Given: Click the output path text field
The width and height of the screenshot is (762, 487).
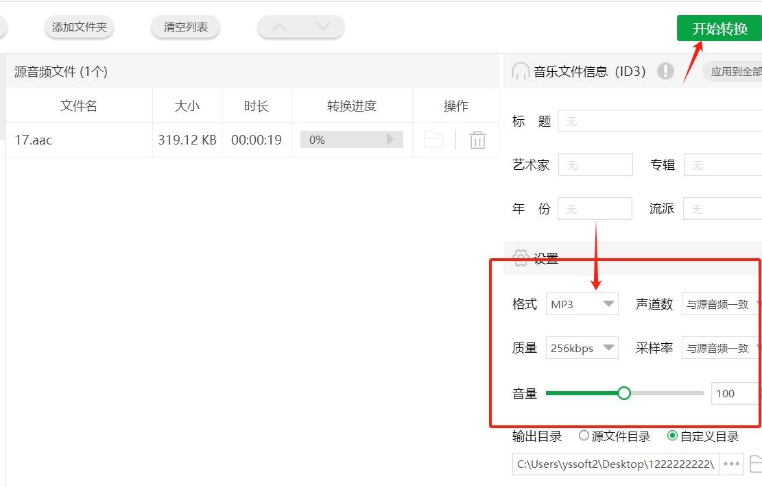Looking at the screenshot, I should [x=615, y=464].
